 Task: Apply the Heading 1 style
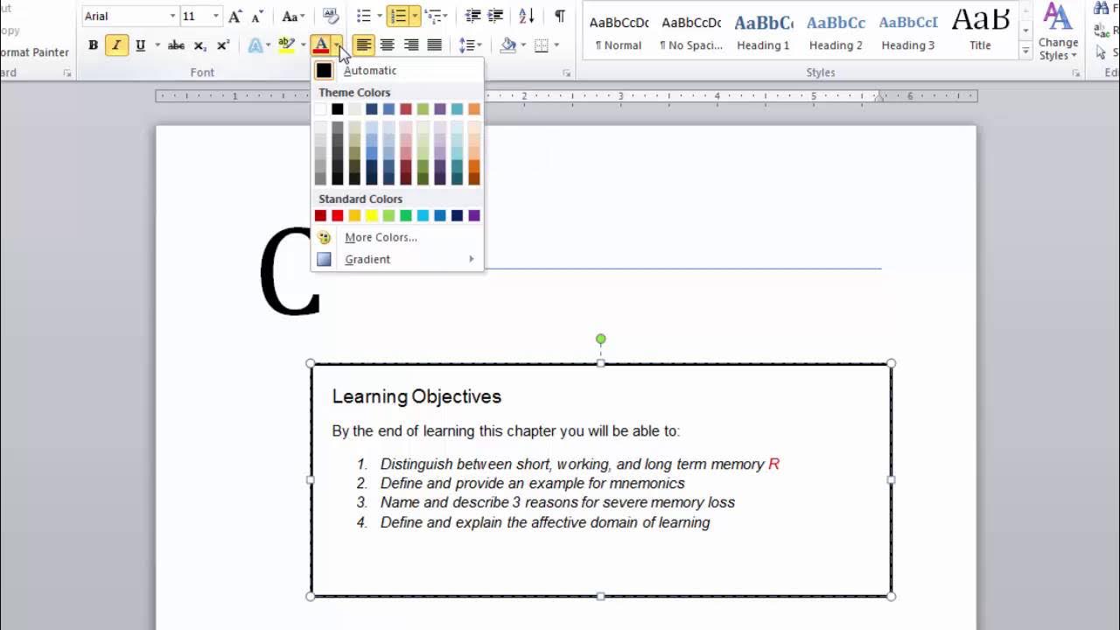point(763,31)
